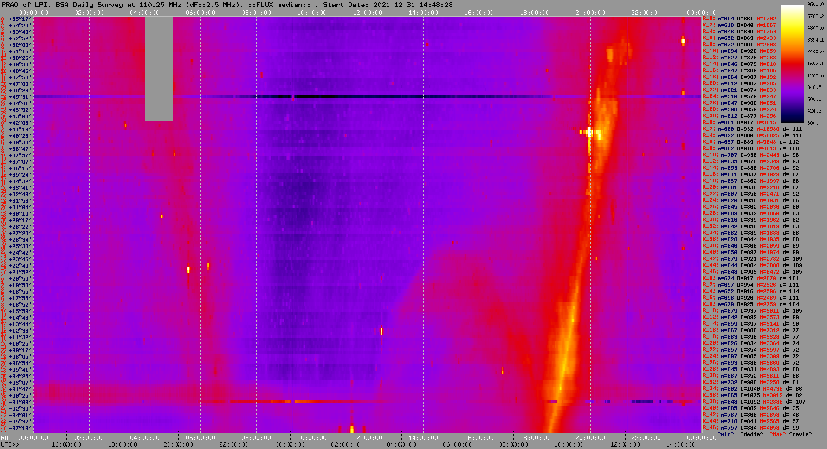Click the color scale gradient bar
This screenshot has height=449, width=827.
click(792, 64)
